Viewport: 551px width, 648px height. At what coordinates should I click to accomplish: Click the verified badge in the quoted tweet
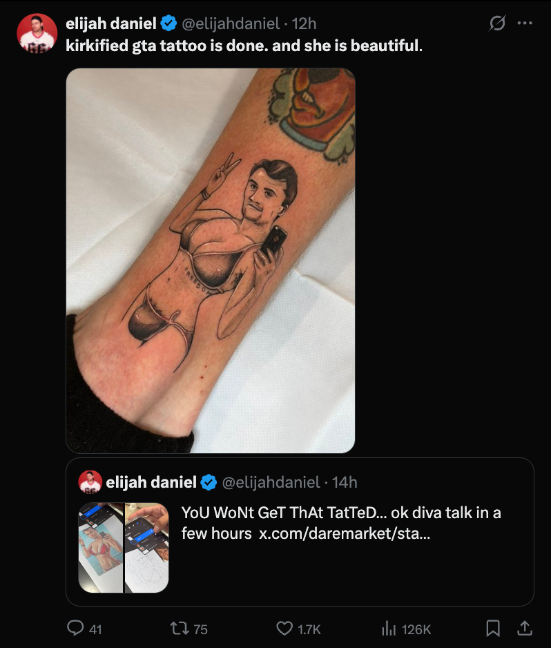(209, 482)
